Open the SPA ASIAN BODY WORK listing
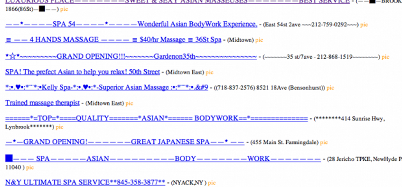 tap(163, 159)
